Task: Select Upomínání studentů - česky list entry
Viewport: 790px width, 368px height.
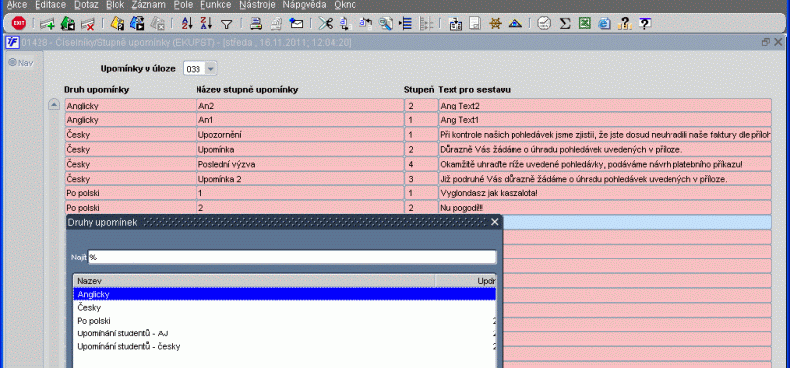Action: [x=284, y=346]
